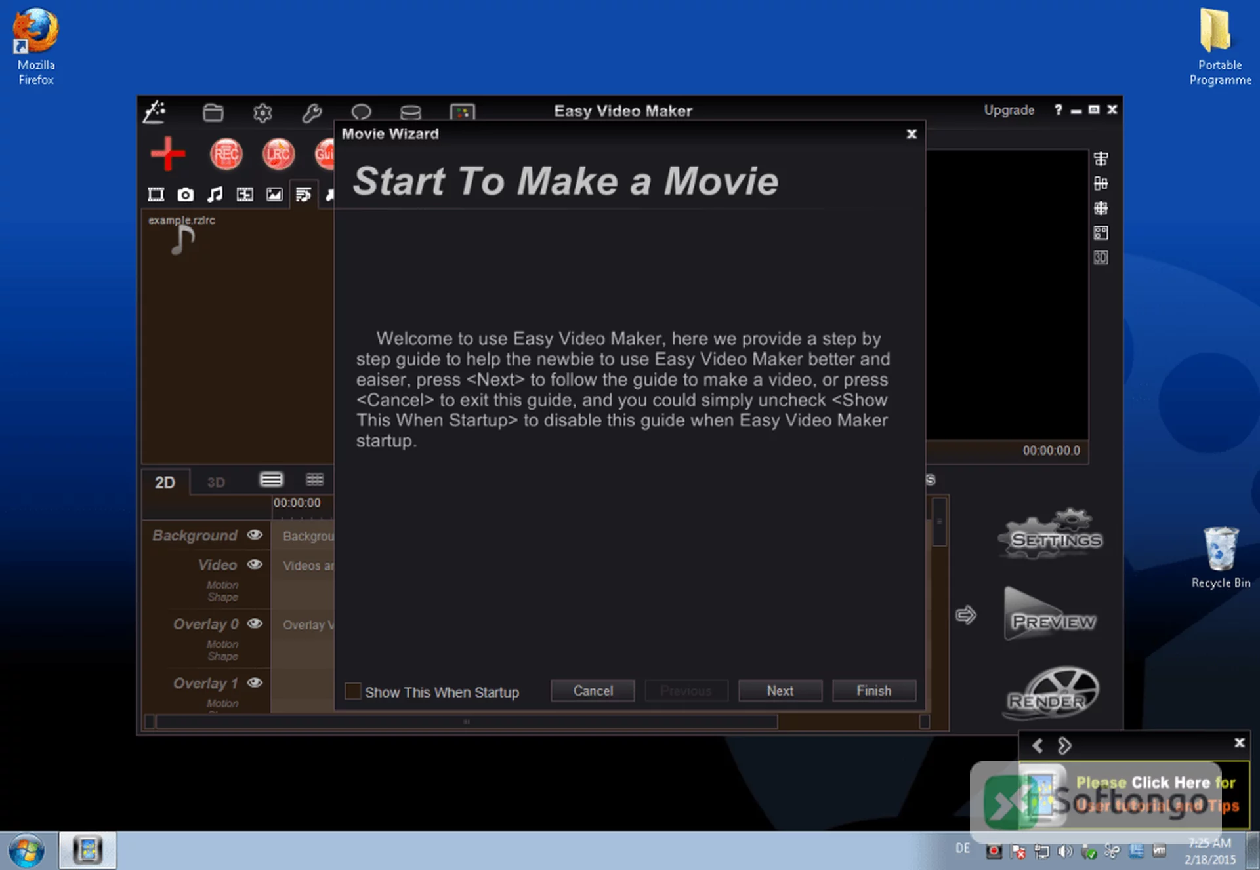Open the help question mark icon
This screenshot has width=1260, height=870.
(x=1058, y=110)
